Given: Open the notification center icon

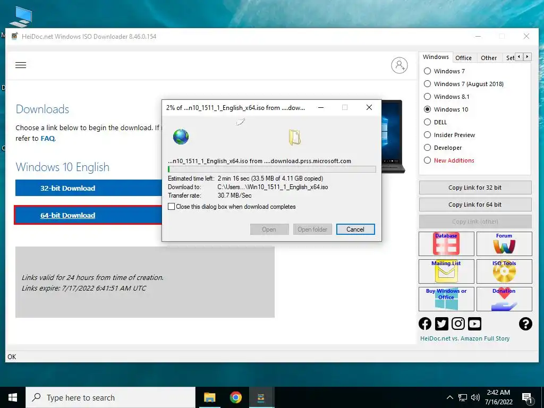Looking at the screenshot, I should (x=528, y=398).
